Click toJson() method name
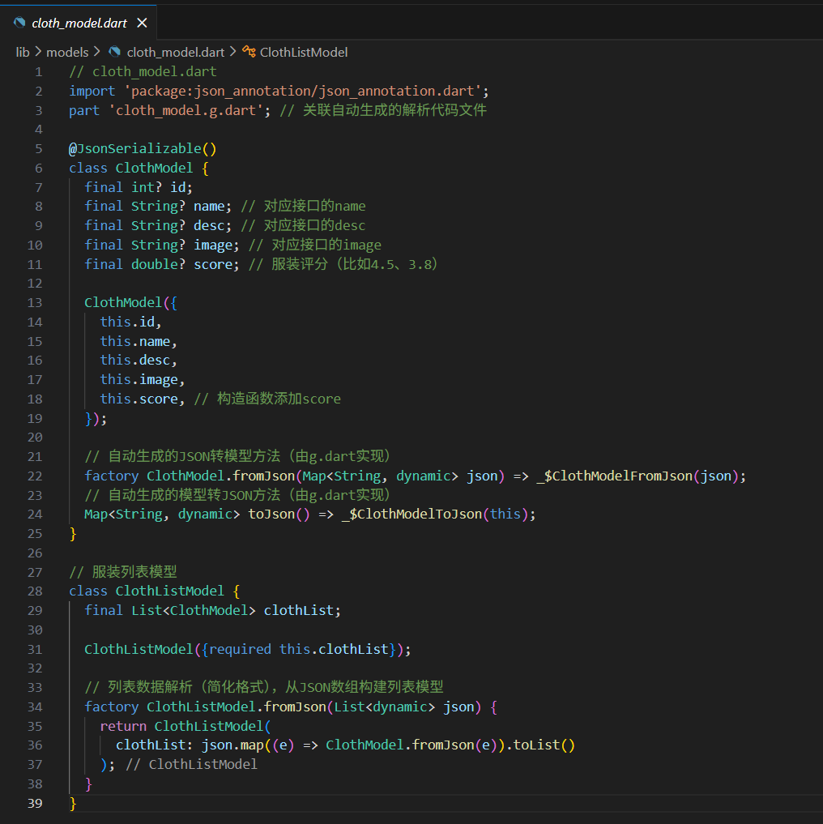Screen dimensions: 823x824 tap(271, 514)
